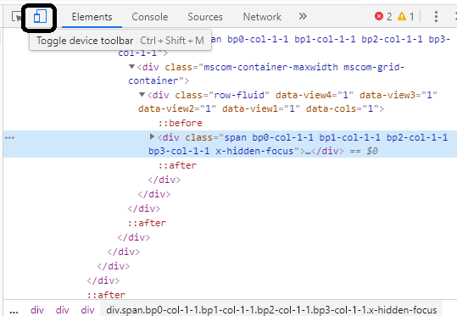Click the == $0 reference marker

pyautogui.click(x=364, y=151)
